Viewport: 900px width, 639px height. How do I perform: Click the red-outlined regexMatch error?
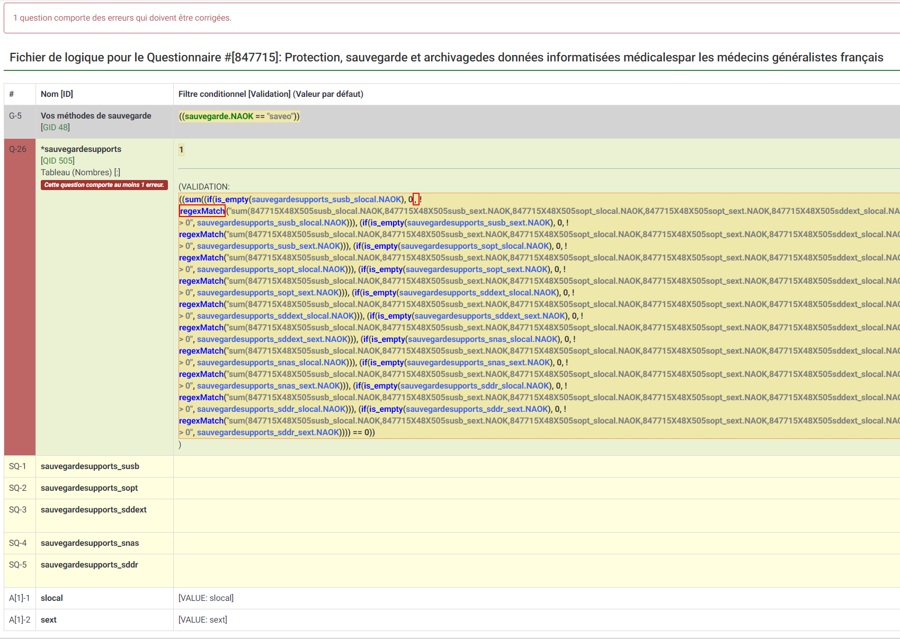click(x=202, y=211)
